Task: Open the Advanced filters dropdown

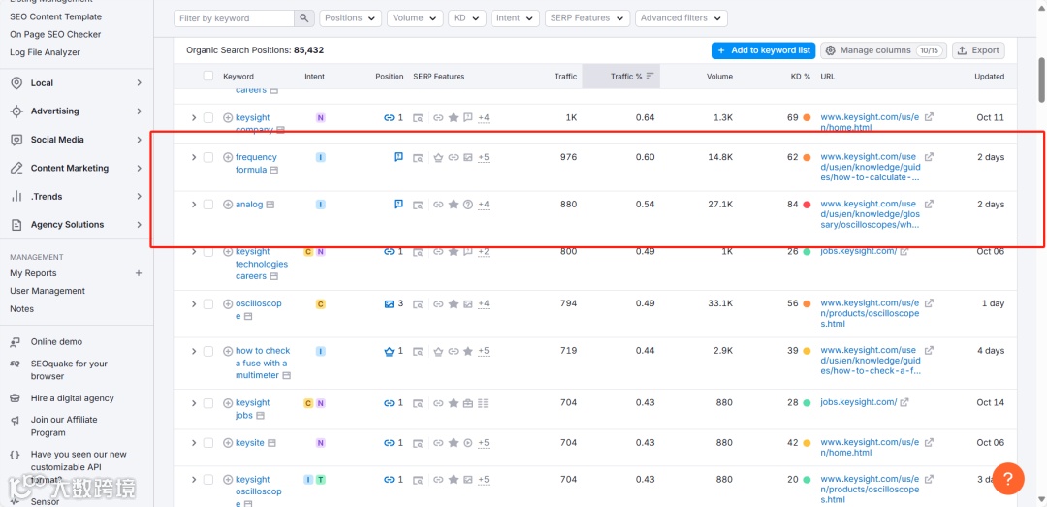Action: (682, 18)
